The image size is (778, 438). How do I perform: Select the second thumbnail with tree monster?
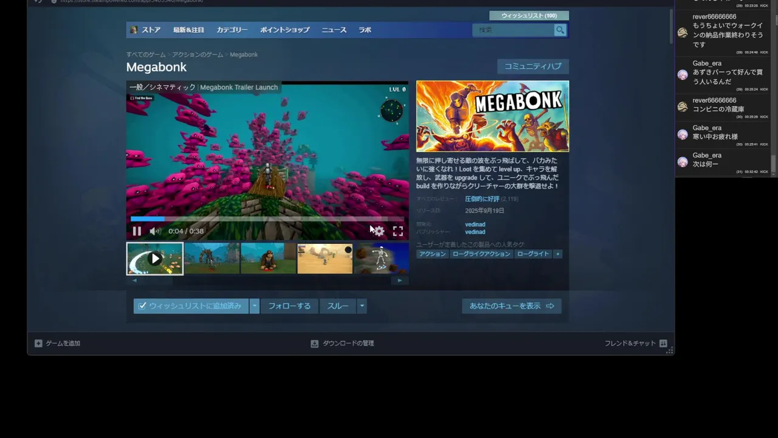point(212,259)
